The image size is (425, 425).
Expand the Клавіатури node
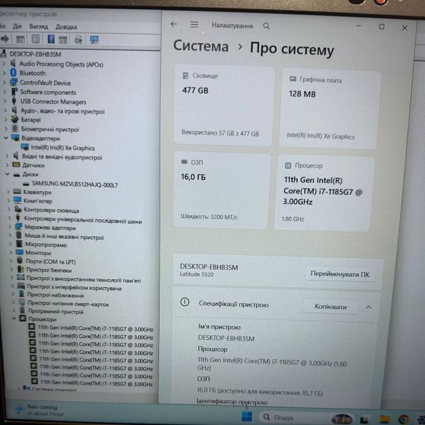[8, 192]
